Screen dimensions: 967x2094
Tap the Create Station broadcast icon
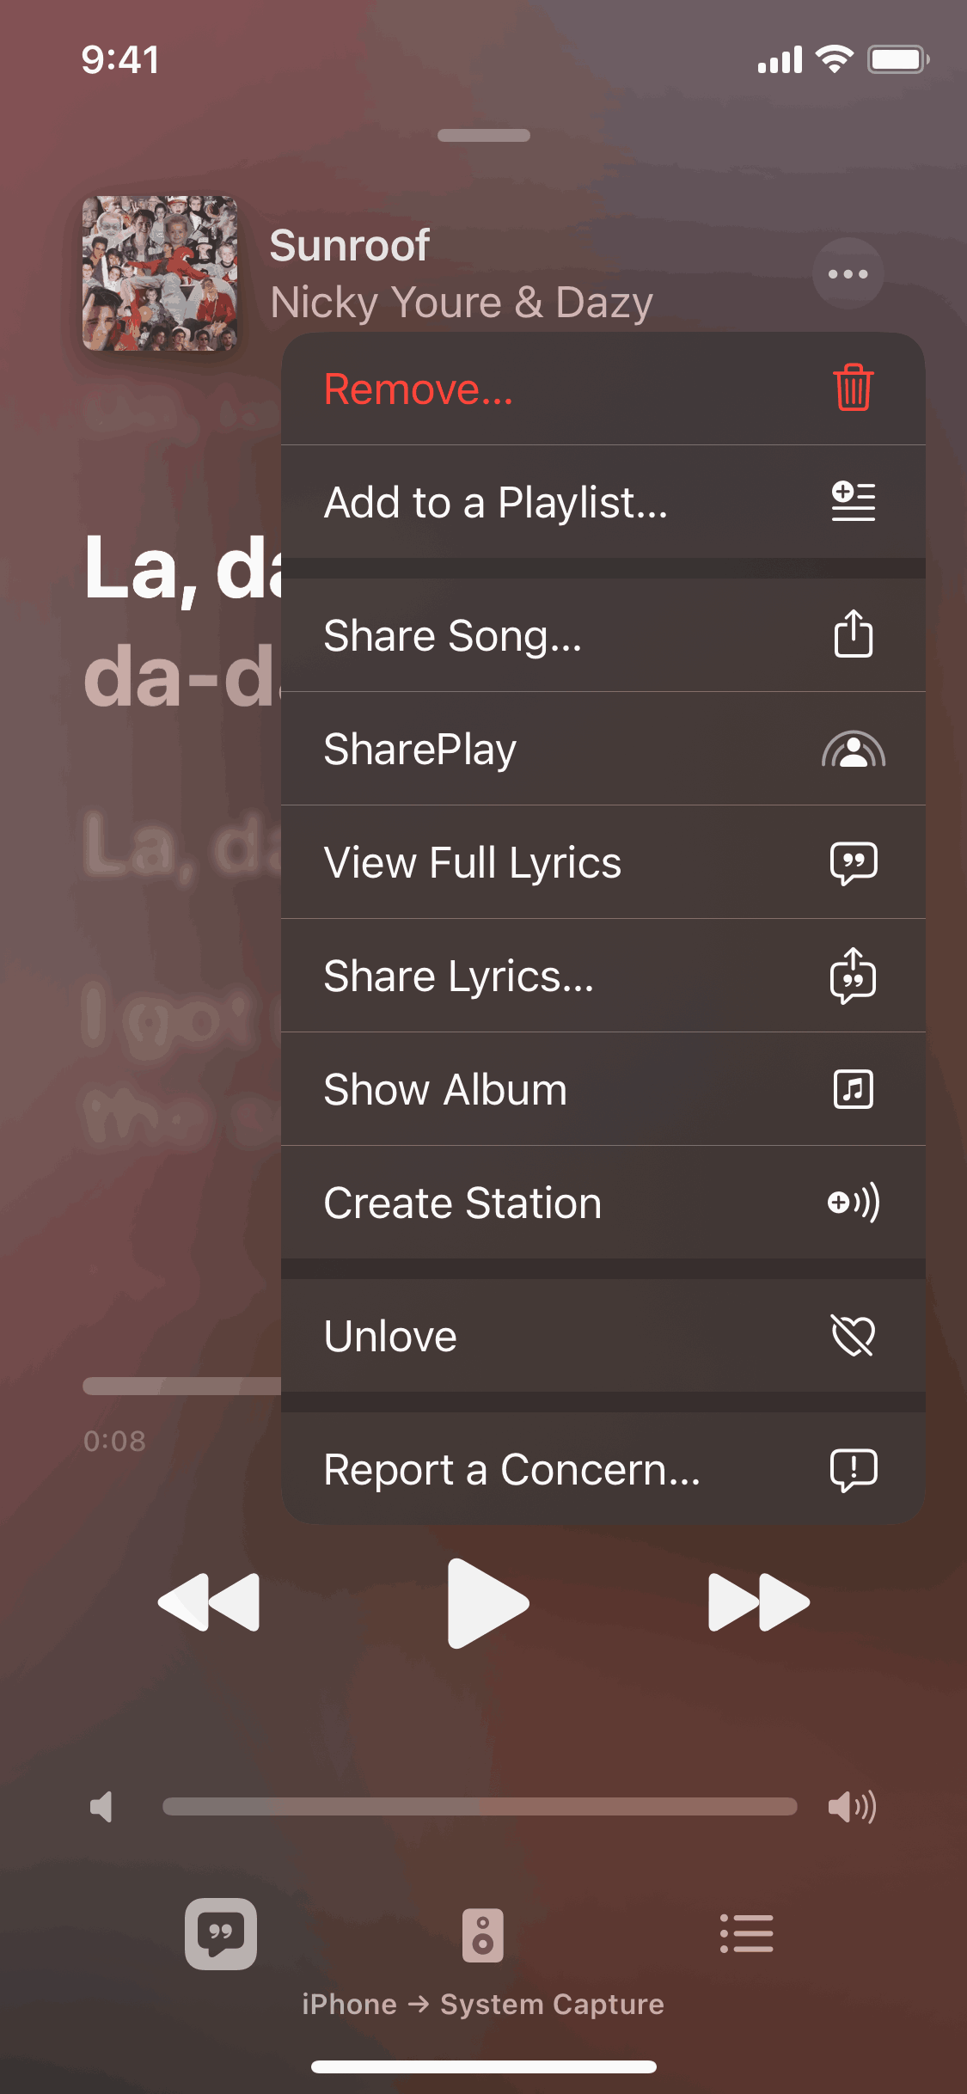tap(853, 1203)
